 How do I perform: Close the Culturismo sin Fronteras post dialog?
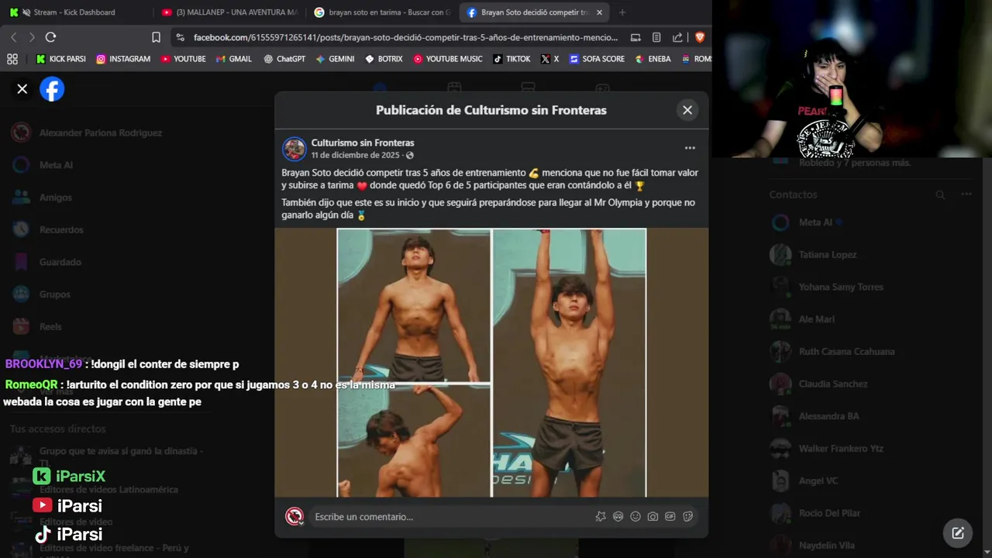pos(687,110)
